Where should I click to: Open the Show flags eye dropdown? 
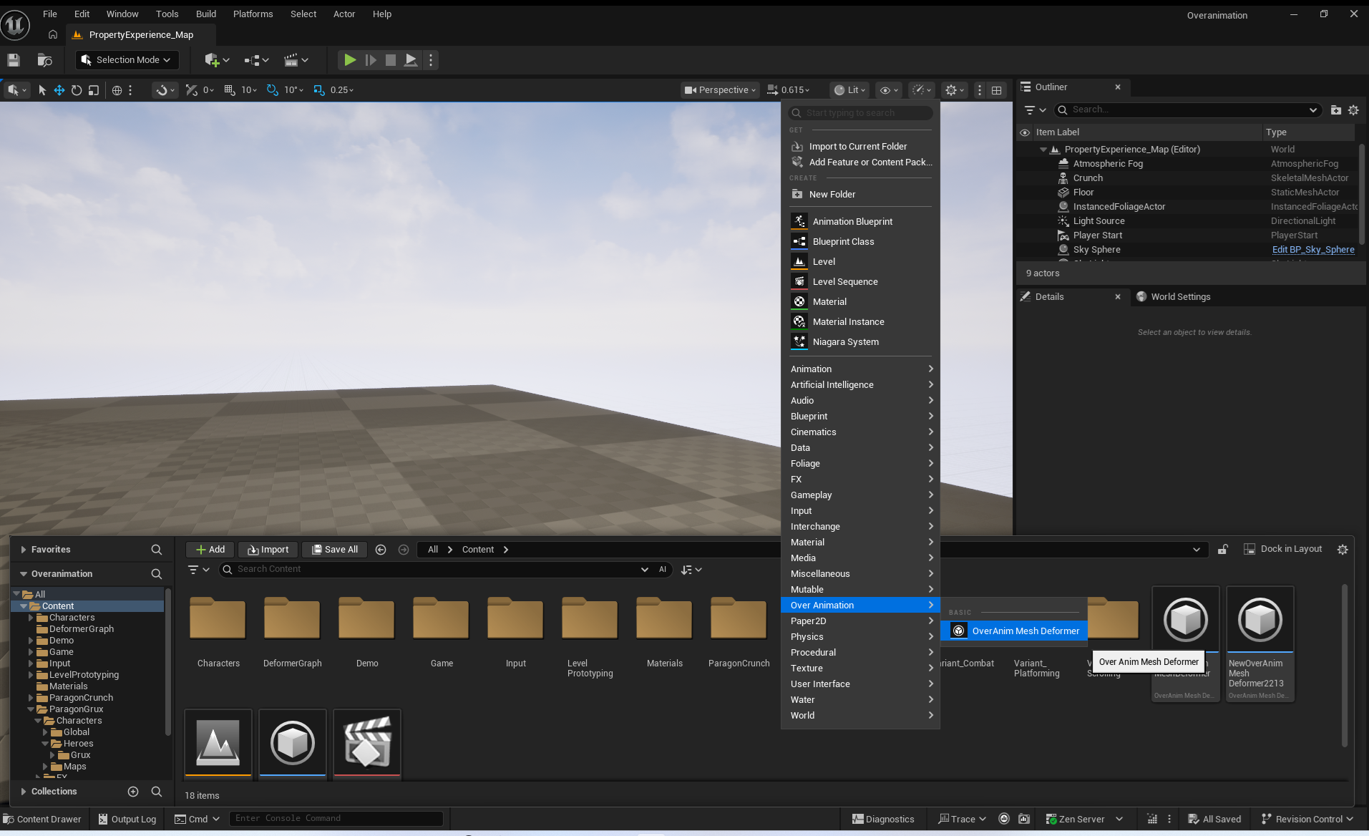pos(889,90)
